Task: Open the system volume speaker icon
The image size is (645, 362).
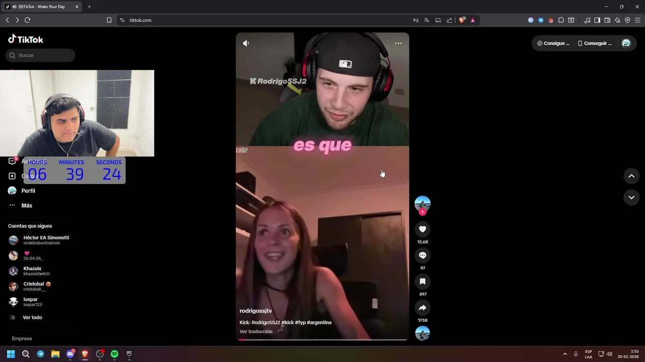Action: (609, 354)
